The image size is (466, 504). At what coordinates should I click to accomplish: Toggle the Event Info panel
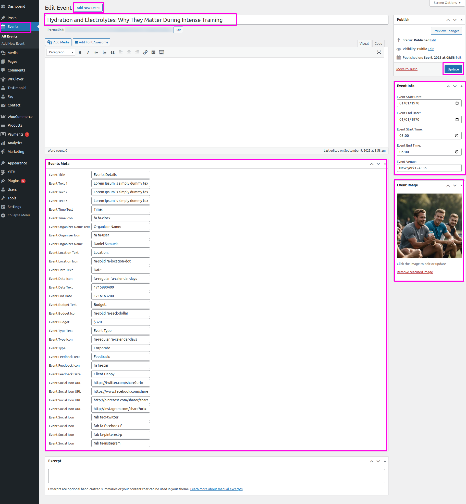click(461, 86)
